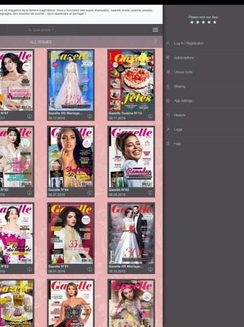Show info for Gazelle Cuisine N°13
The width and height of the screenshot is (244, 327).
(150, 116)
